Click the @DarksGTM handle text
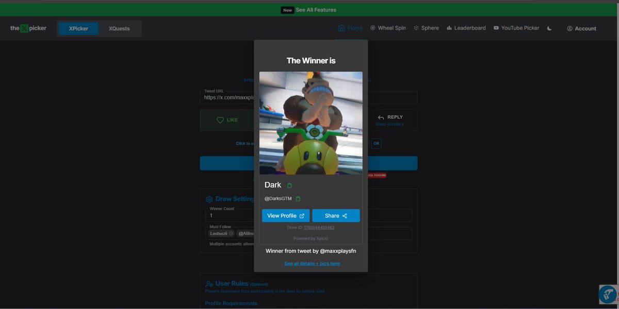 [x=278, y=199]
